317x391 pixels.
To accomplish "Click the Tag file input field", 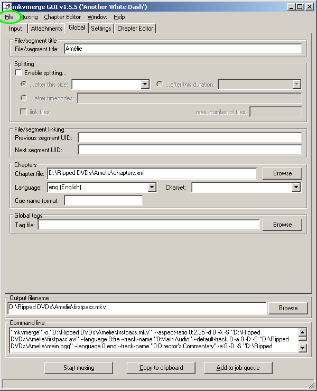I will 148,225.
